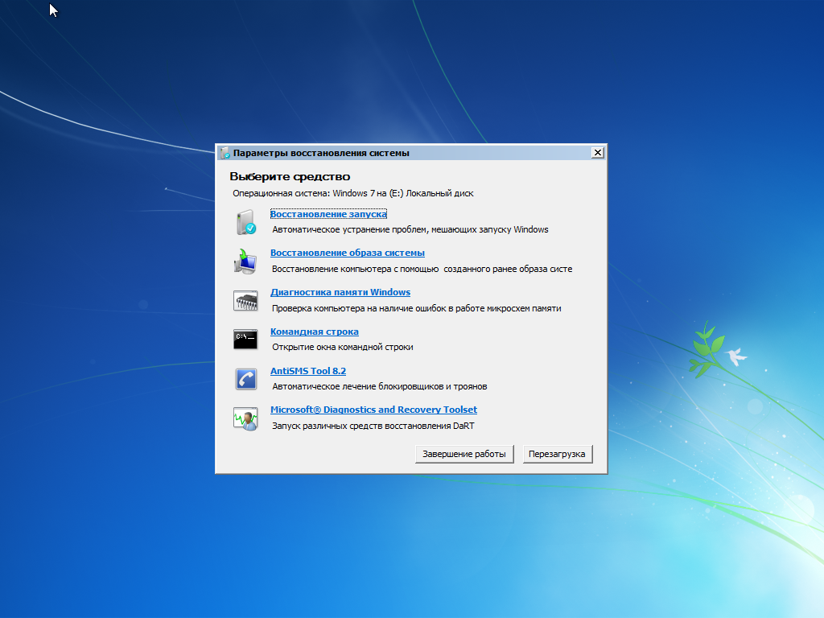Click the Выберите средство heading
Viewport: 824px width, 618px height.
coord(290,176)
